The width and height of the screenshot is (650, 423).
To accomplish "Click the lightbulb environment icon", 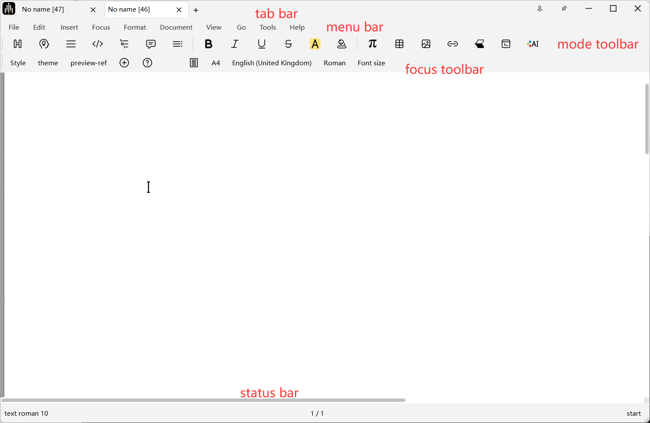I will click(44, 44).
